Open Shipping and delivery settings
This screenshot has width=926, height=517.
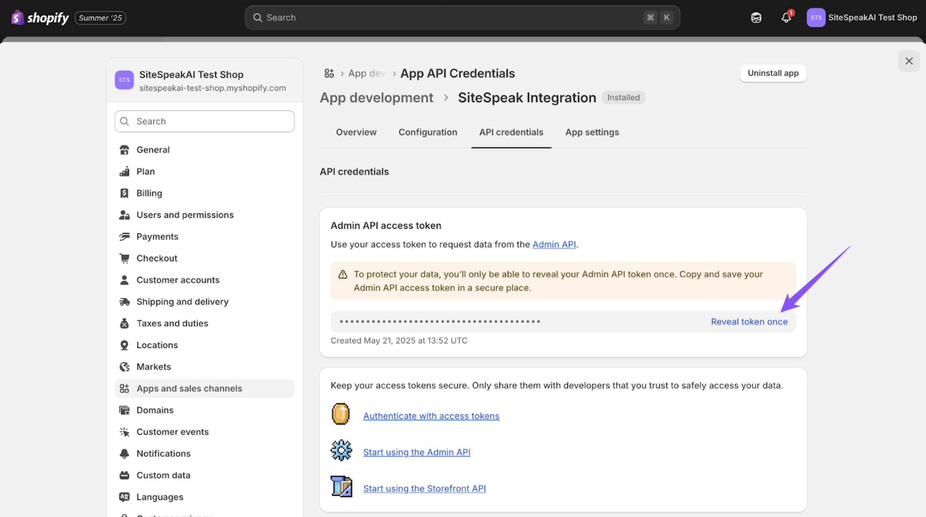[x=182, y=302]
